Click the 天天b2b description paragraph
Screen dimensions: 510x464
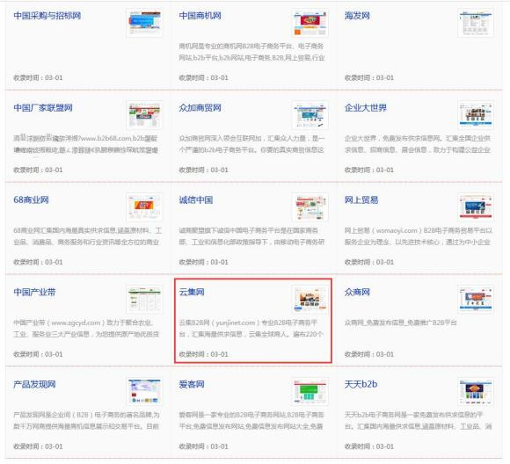pos(418,421)
